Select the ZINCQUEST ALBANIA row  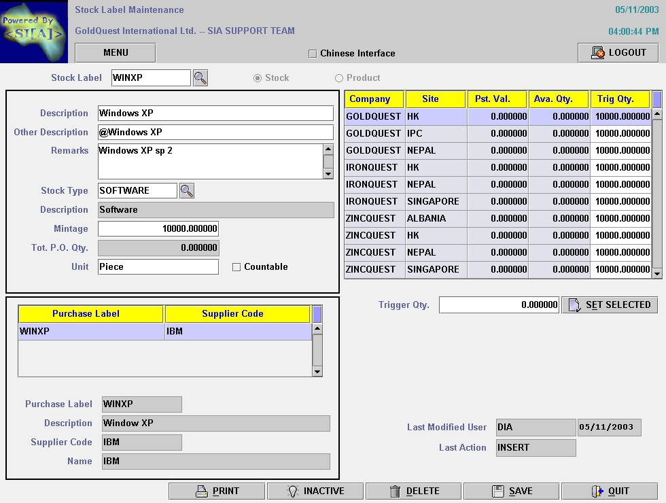coord(497,218)
